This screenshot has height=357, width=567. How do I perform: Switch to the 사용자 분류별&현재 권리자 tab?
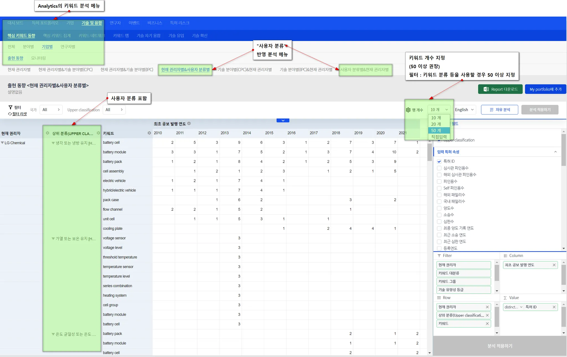point(364,70)
